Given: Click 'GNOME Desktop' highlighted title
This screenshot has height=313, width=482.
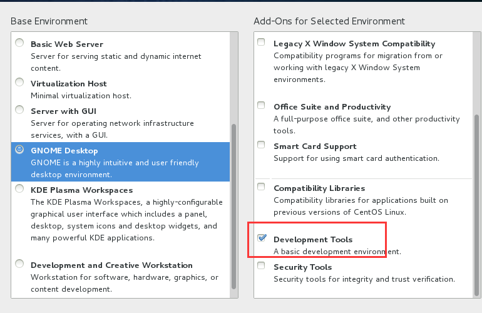Looking at the screenshot, I should pos(64,151).
